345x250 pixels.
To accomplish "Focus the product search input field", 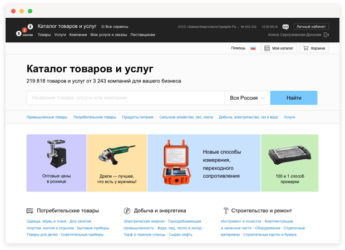I will point(125,98).
